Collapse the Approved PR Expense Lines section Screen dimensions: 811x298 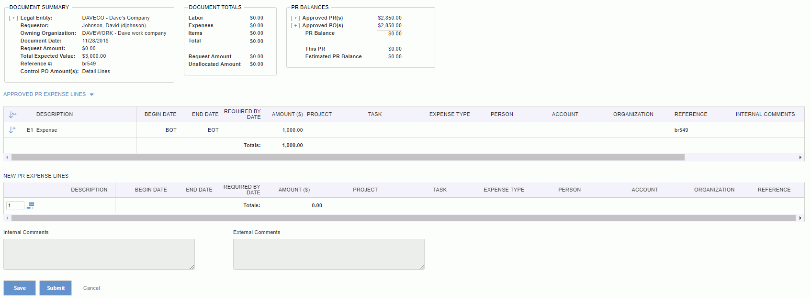click(91, 95)
